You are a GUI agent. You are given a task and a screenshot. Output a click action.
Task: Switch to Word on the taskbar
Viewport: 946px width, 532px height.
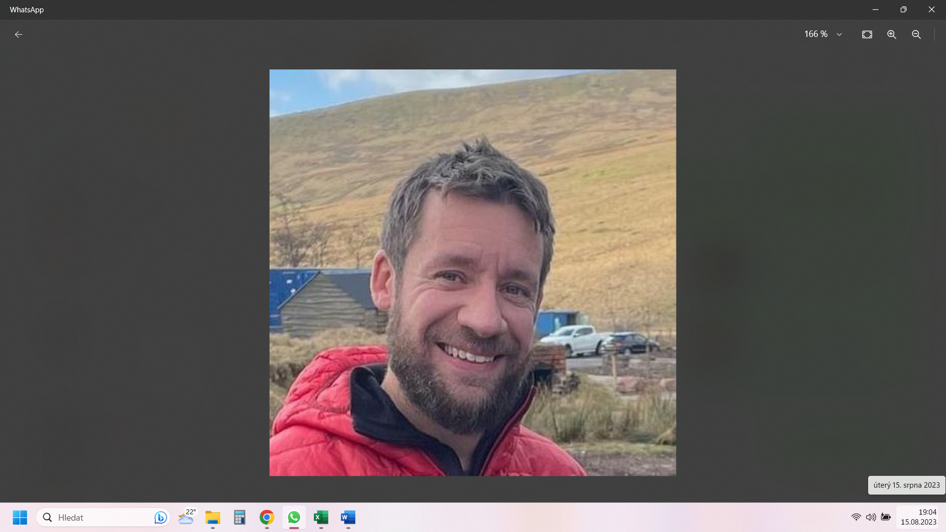pyautogui.click(x=348, y=517)
